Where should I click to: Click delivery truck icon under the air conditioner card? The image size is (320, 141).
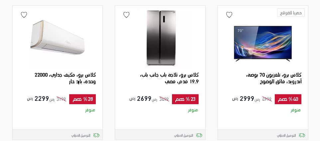(96, 135)
